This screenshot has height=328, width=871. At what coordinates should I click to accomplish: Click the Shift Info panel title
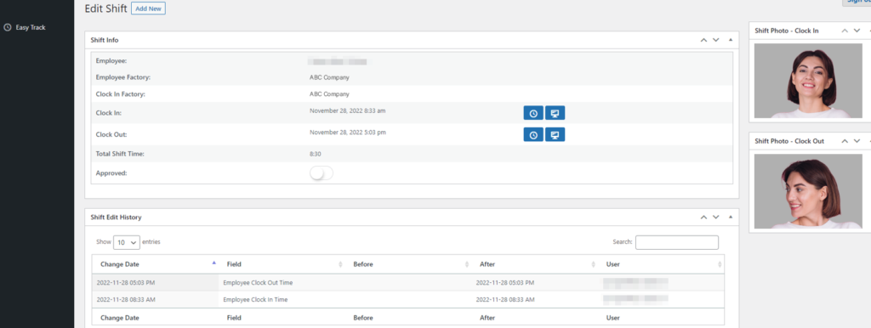click(105, 40)
